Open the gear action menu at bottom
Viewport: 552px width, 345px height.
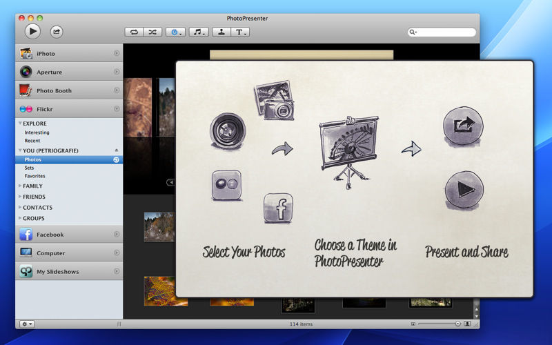click(x=27, y=324)
